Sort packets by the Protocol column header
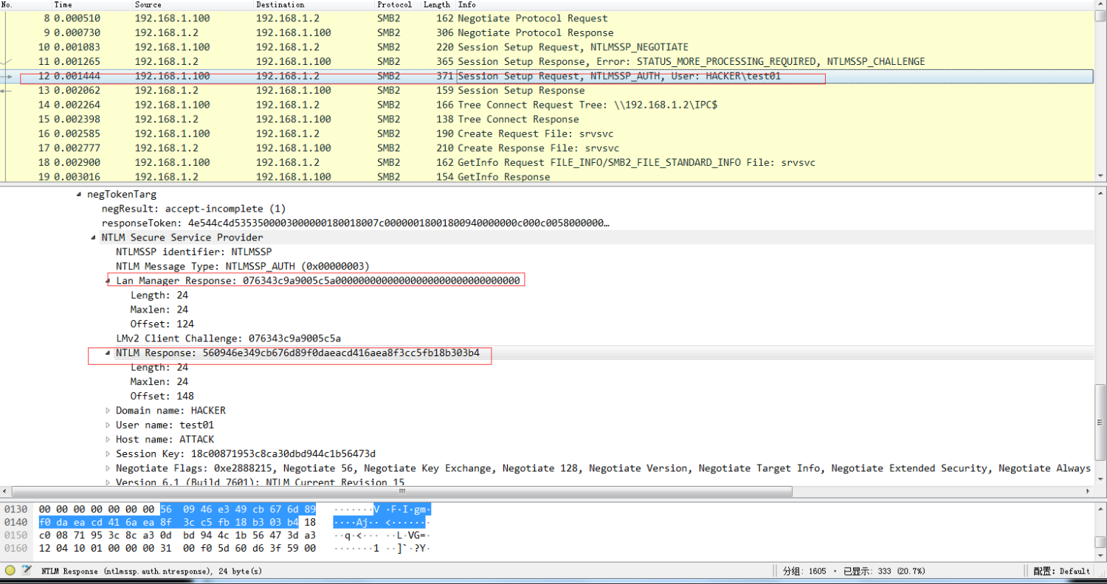Screen dimensions: 1107x584 click(394, 5)
